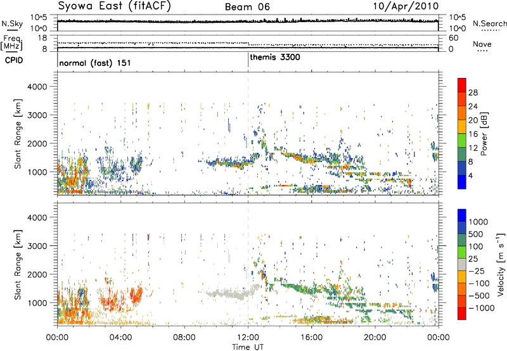Click the 'Time UT' axis title
Image resolution: width=507 pixels, height=351 pixels.
(248, 347)
